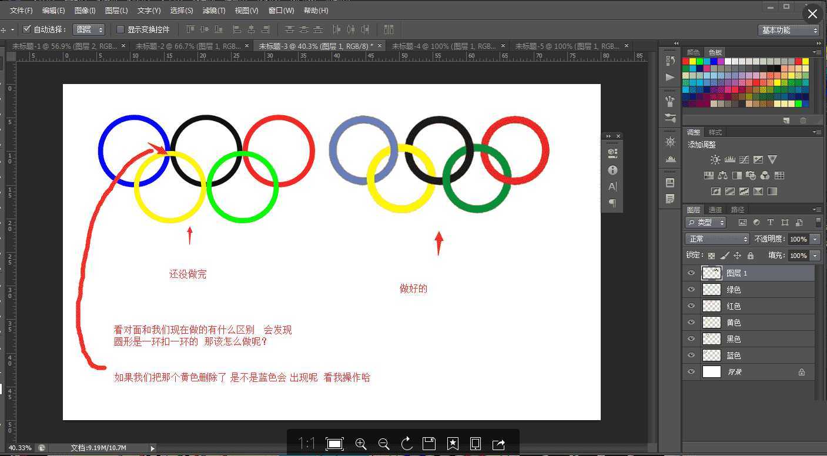Viewport: 827px width, 456px height.
Task: Open the Levels adjustment icon
Action: coord(730,159)
